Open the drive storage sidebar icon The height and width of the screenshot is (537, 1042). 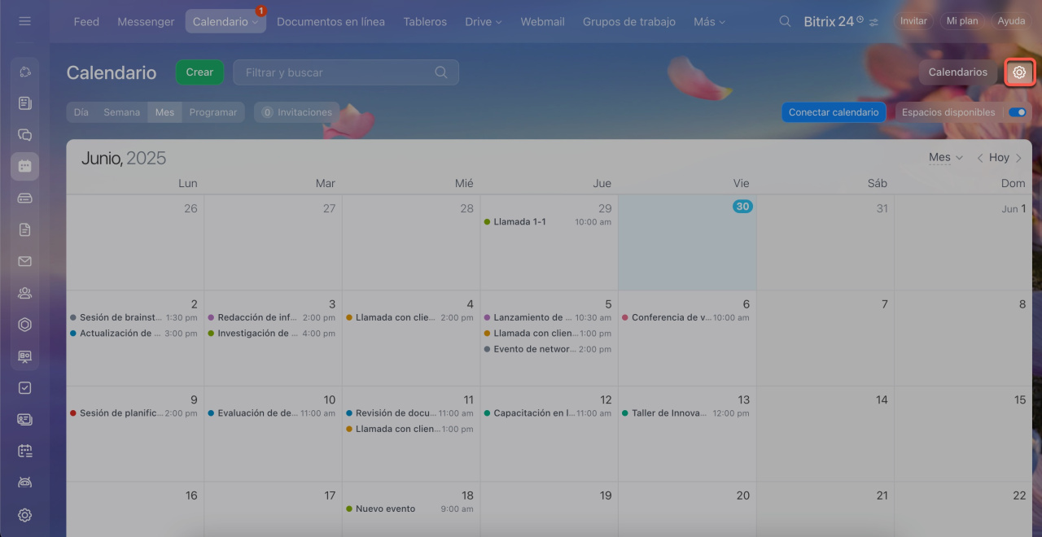click(24, 198)
